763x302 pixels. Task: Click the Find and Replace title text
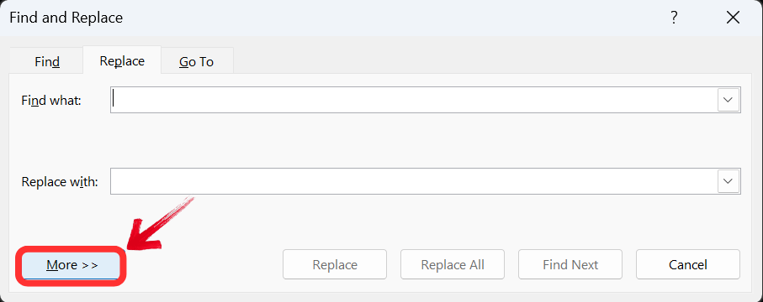pos(66,18)
